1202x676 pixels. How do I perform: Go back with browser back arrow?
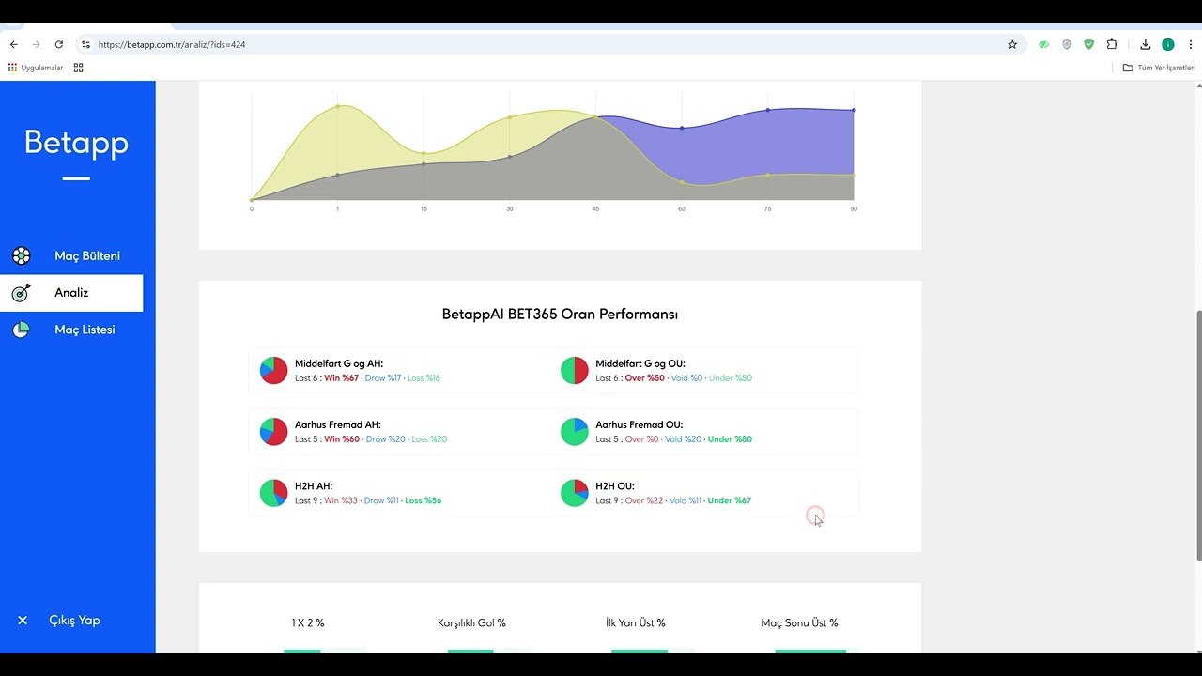pyautogui.click(x=14, y=44)
